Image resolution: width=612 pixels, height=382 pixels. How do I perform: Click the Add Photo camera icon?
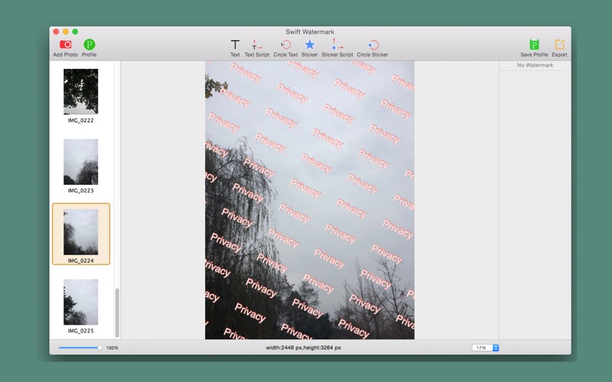pos(65,44)
